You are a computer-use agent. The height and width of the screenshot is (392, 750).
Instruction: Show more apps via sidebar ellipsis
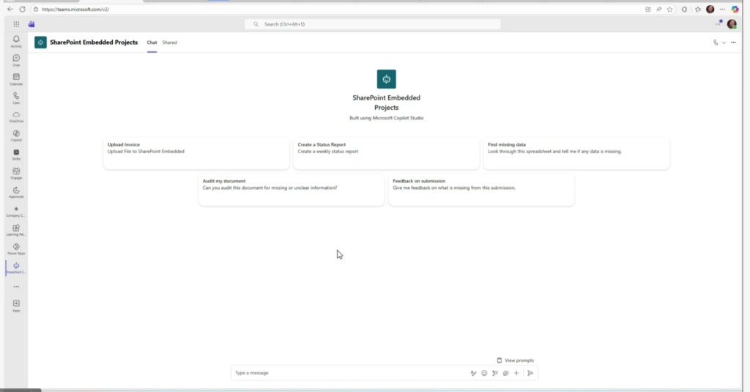16,286
